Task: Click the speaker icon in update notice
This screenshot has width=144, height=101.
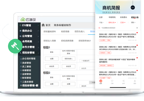Action: click(99, 28)
